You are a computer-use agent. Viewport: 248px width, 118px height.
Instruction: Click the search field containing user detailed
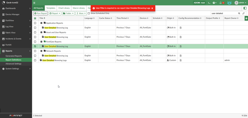224,14
